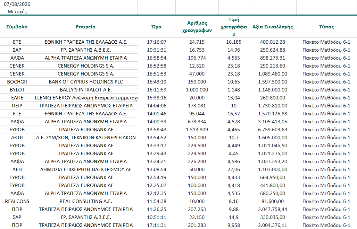Image resolution: width=357 pixels, height=229 pixels.
Task: Click the price cell 10,7
Action: click(234, 138)
